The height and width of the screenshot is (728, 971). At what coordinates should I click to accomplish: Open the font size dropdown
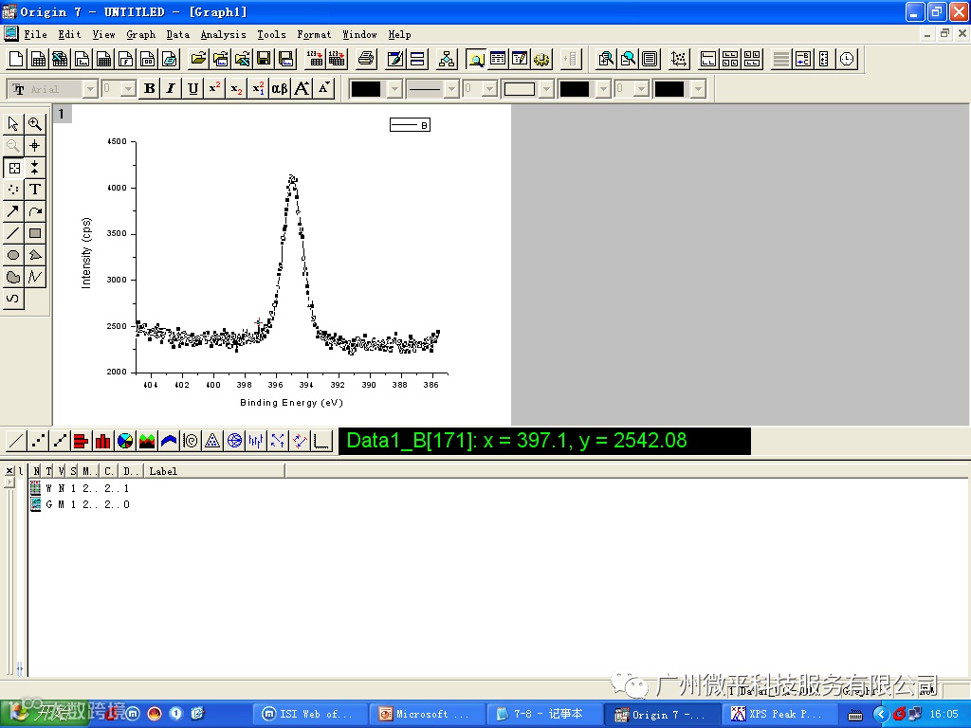[x=128, y=89]
